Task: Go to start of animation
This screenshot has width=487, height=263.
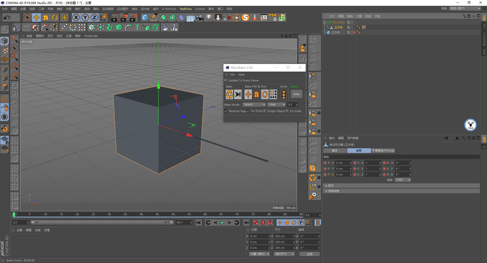Action: pos(199,223)
